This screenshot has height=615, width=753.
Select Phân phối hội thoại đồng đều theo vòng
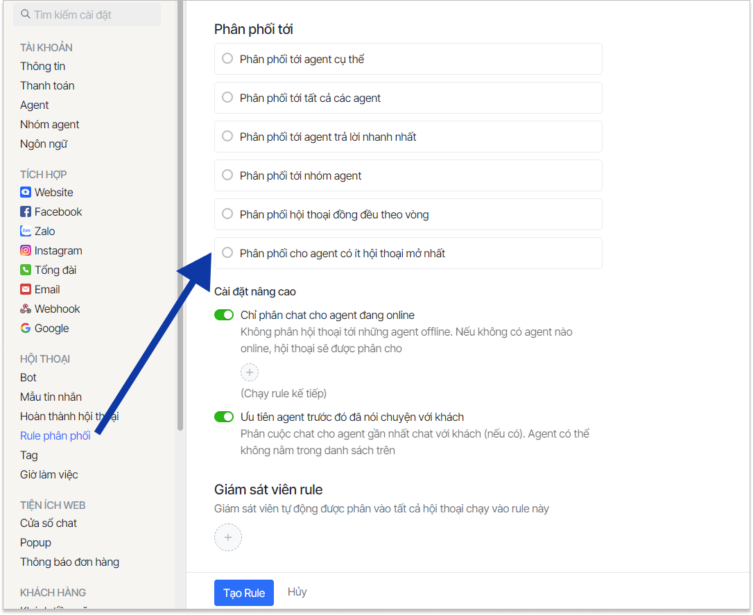click(227, 214)
